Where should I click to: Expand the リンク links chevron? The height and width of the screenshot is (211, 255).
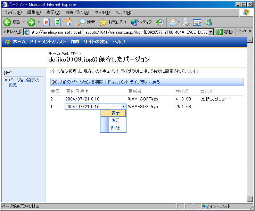pos(250,31)
